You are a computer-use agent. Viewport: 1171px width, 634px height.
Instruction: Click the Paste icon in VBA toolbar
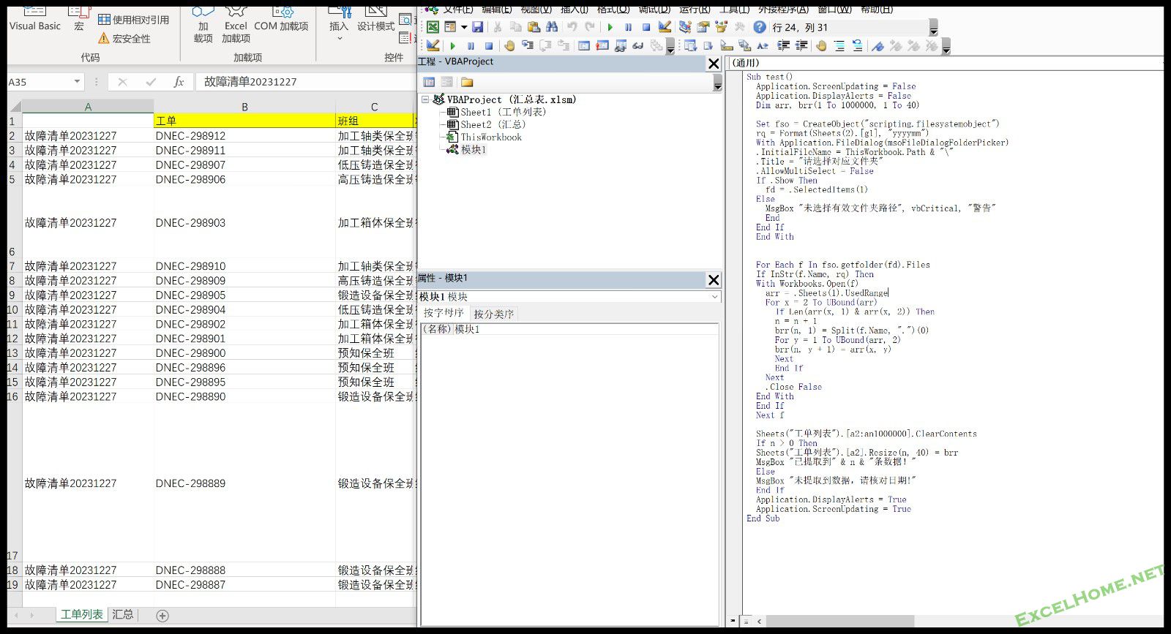point(534,27)
